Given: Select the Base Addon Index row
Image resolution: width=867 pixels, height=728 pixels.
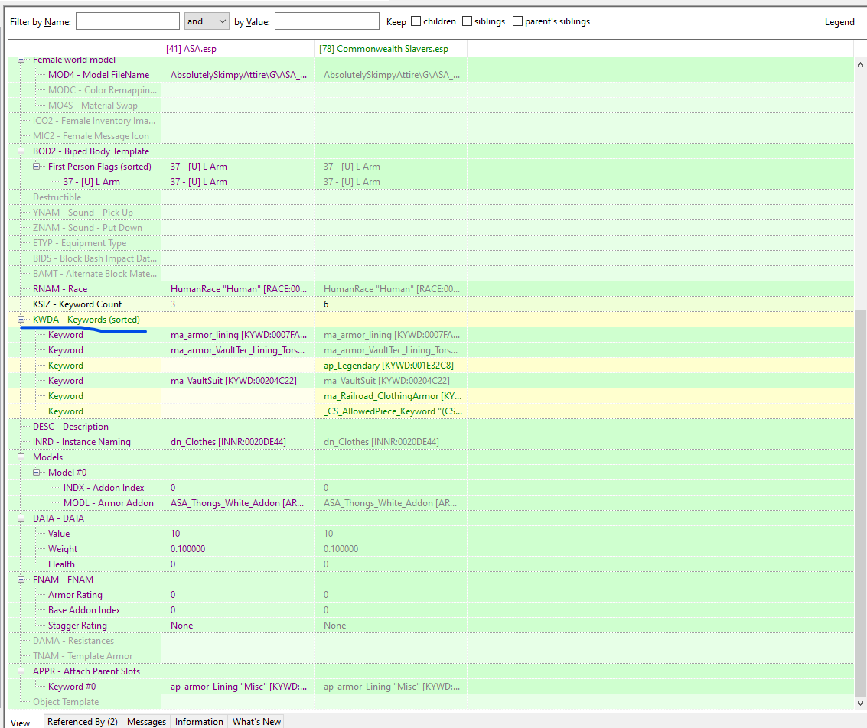Looking at the screenshot, I should click(432, 610).
